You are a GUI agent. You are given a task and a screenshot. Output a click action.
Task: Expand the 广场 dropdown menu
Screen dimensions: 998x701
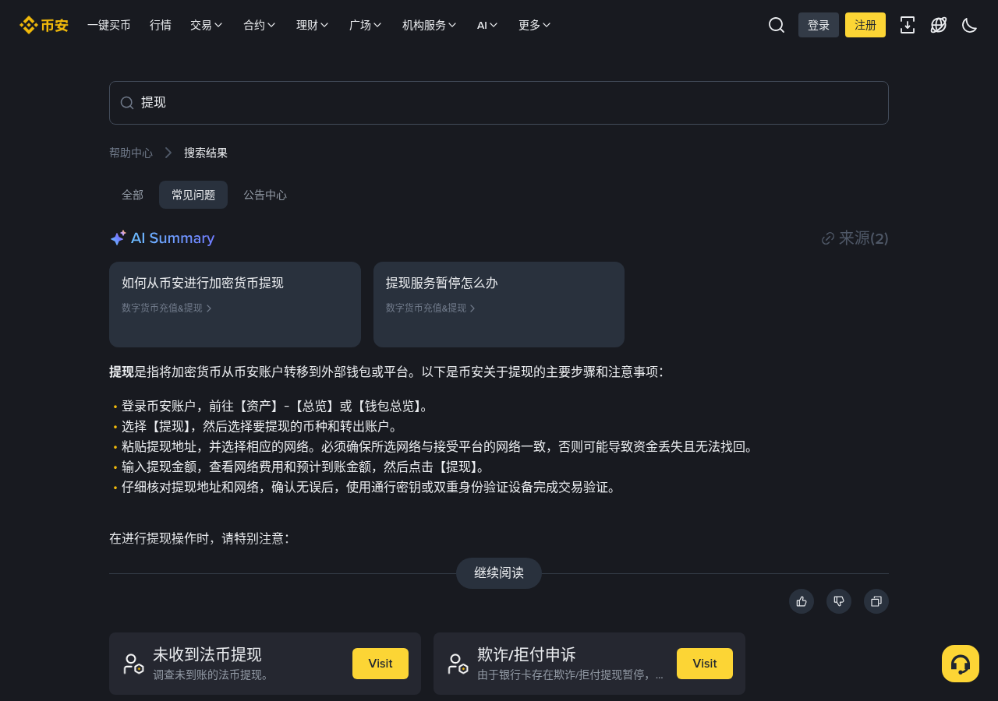click(x=366, y=25)
